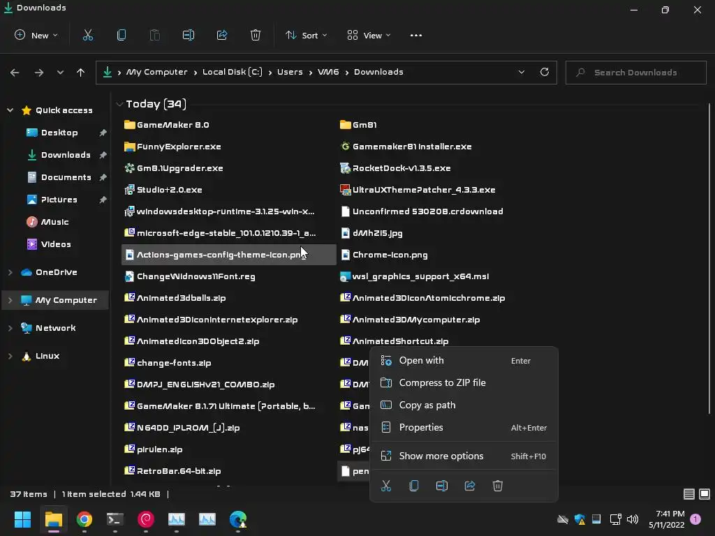
Task: Click the Cut icon in the top toolbar
Action: 88,35
